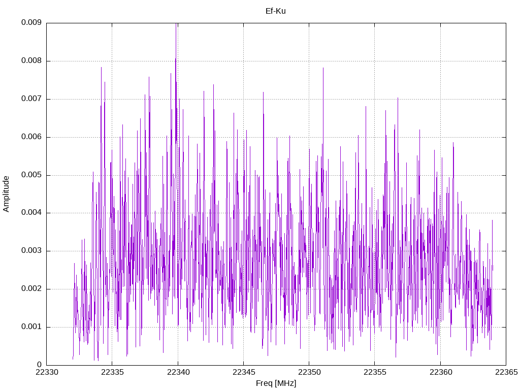Click the 0.003 y-axis tick label
The image size is (520, 390).
click(31, 250)
